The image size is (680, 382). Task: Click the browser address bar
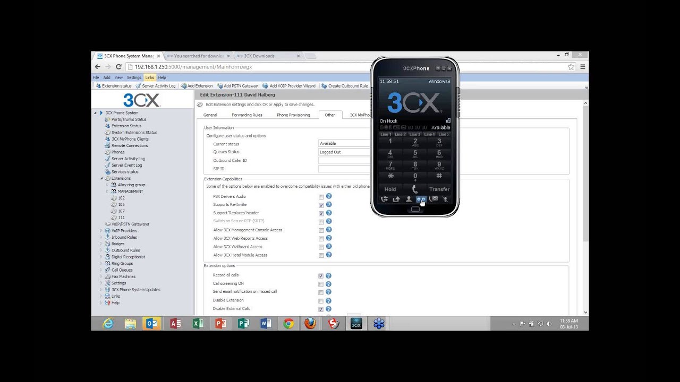point(345,67)
